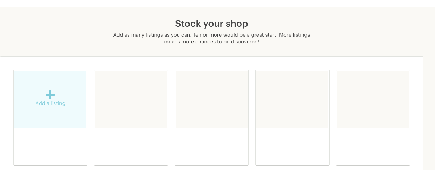This screenshot has height=170, width=435.
Task: Click the teal plus icon
Action: click(x=50, y=95)
